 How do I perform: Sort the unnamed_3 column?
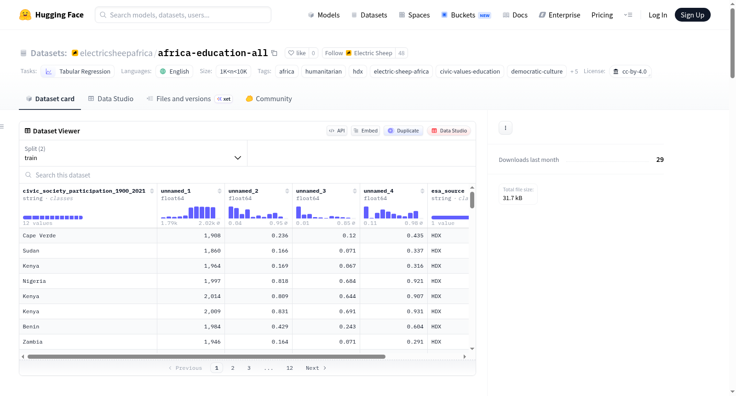point(355,191)
